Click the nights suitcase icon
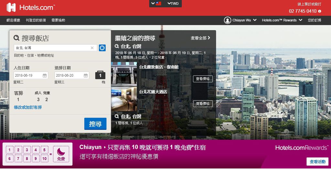Screen dimensions: 331x169 tap(100, 75)
